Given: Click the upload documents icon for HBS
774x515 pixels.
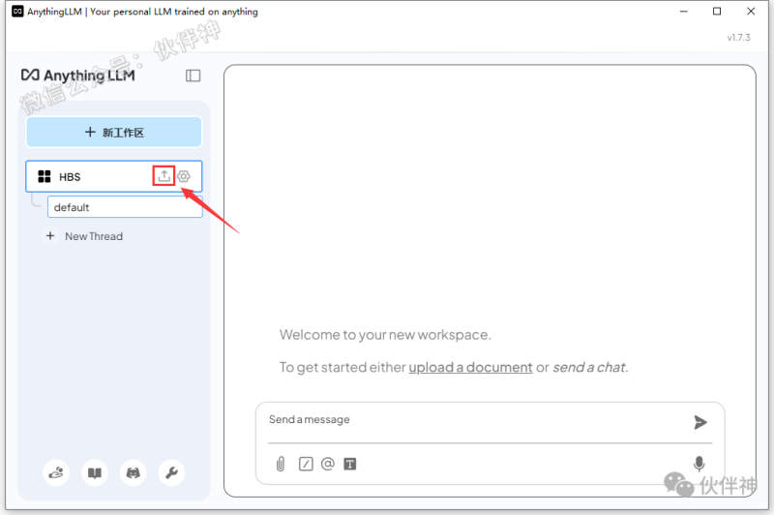Looking at the screenshot, I should 164,175.
